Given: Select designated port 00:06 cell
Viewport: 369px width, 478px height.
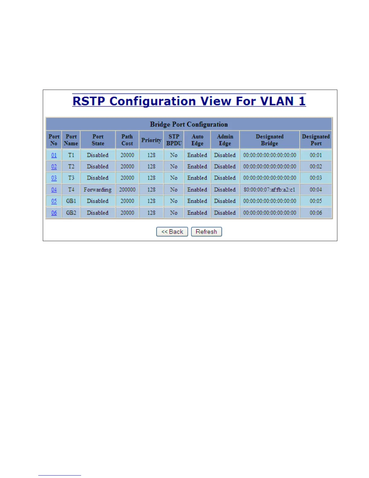Looking at the screenshot, I should click(x=316, y=213).
